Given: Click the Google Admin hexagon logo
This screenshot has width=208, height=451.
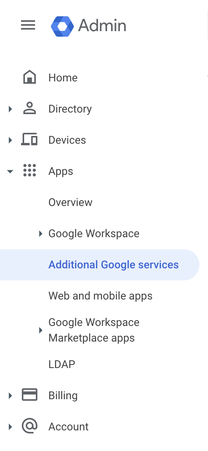Looking at the screenshot, I should coord(62,26).
